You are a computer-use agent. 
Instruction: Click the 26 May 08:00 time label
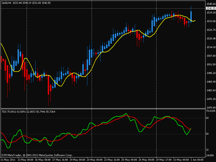coord(146,160)
